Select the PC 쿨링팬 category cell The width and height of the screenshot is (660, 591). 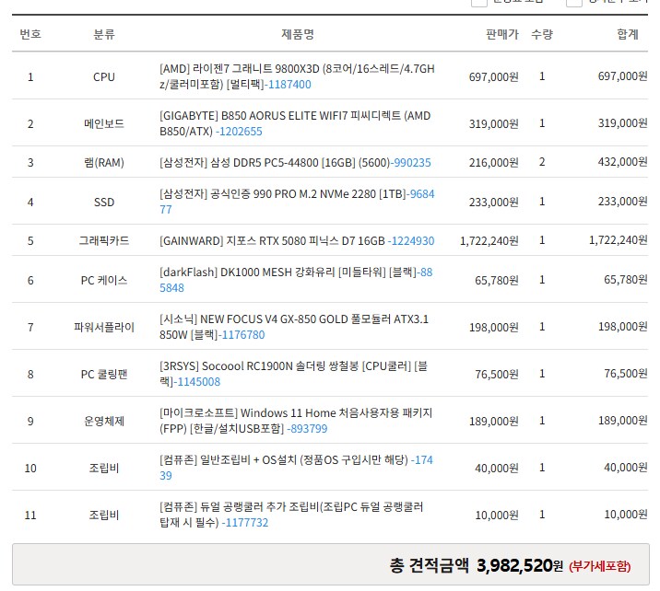[104, 374]
